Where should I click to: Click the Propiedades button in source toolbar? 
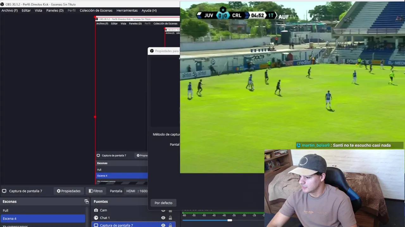[x=69, y=191]
